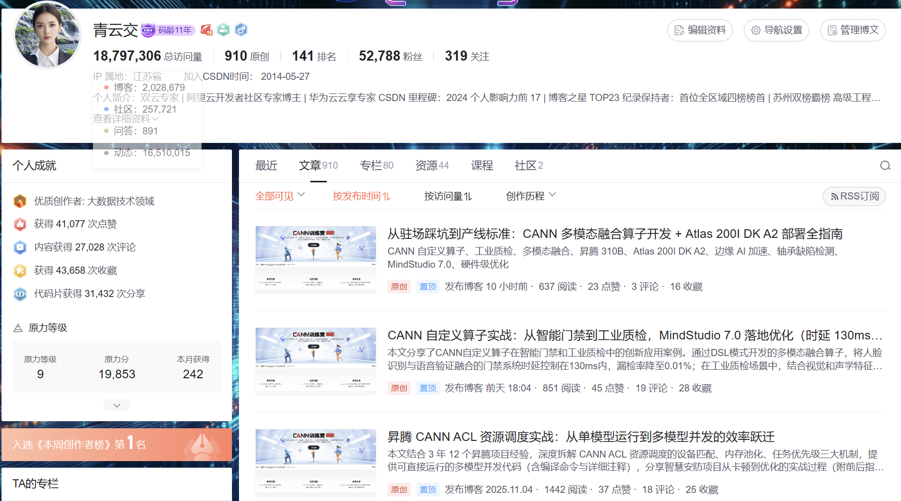Sort articles by 按访问量
Viewport: 901px width, 501px height.
pyautogui.click(x=448, y=196)
